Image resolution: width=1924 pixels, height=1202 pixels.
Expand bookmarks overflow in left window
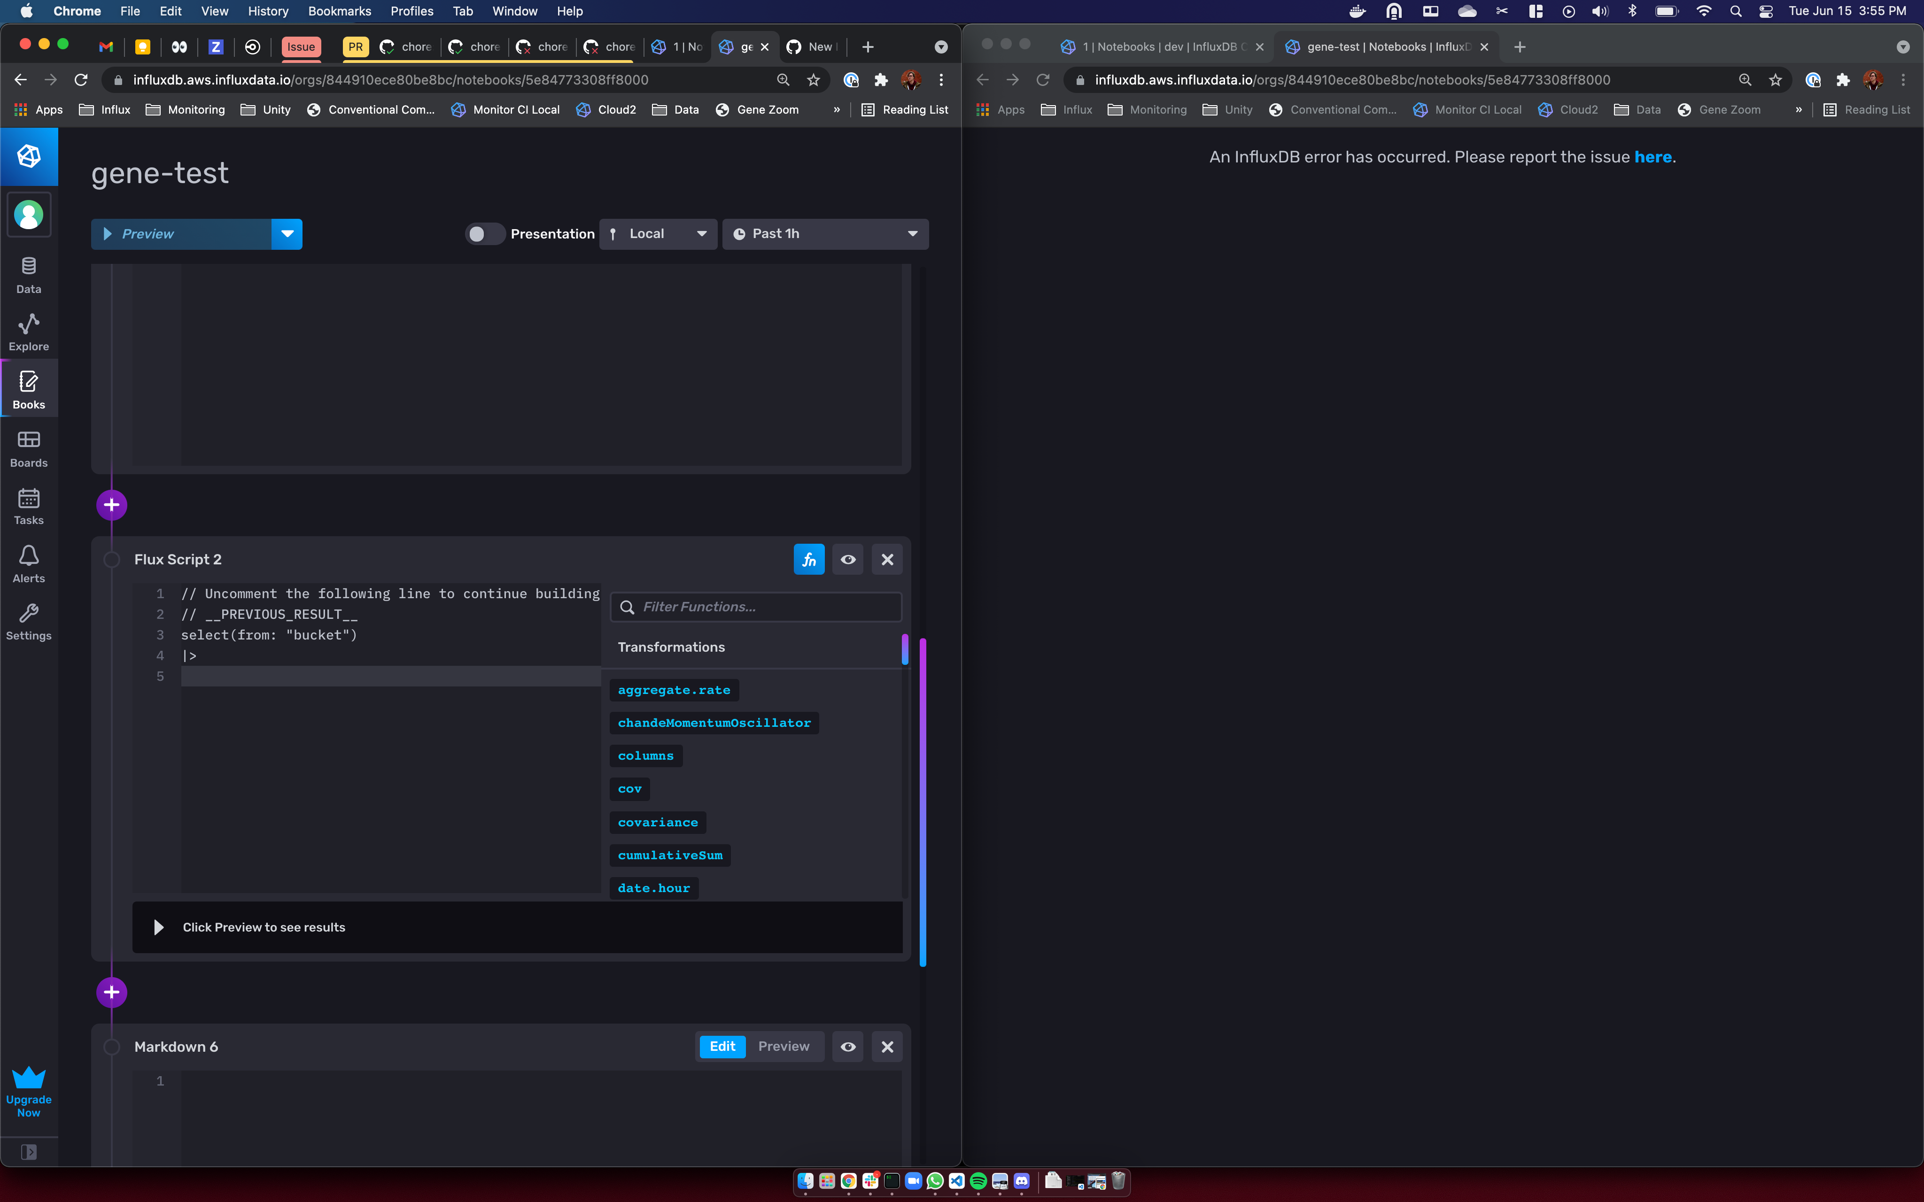837,110
